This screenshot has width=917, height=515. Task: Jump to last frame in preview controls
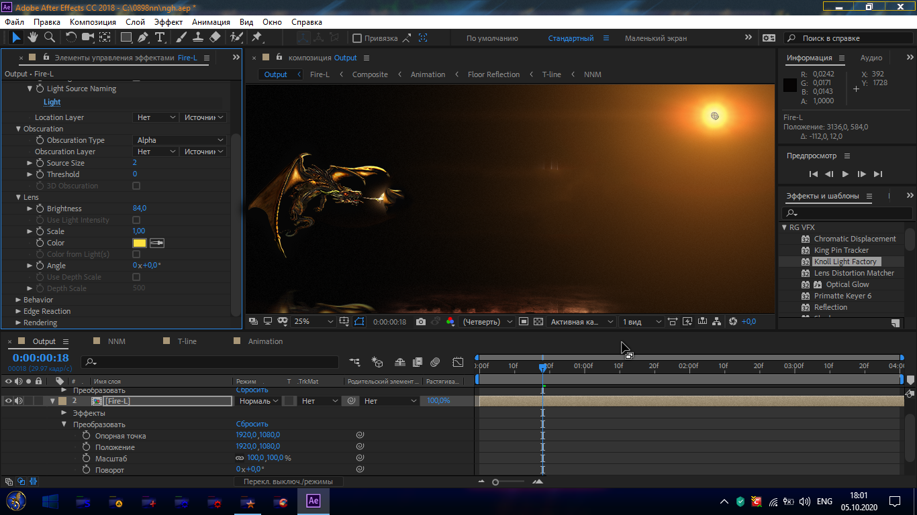878,174
